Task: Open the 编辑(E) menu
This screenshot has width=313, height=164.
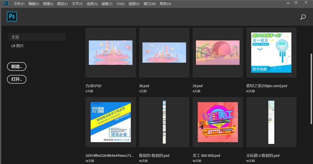Action: point(34,3)
